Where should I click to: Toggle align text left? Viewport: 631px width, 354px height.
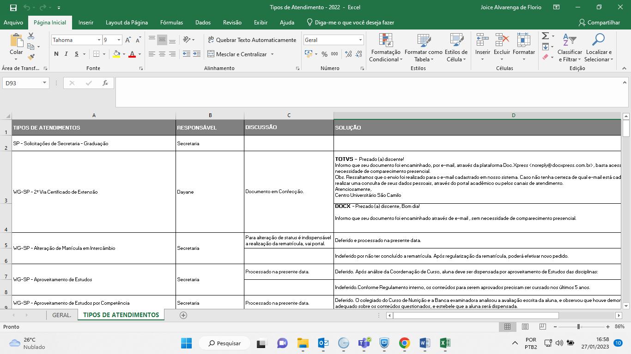pos(152,54)
